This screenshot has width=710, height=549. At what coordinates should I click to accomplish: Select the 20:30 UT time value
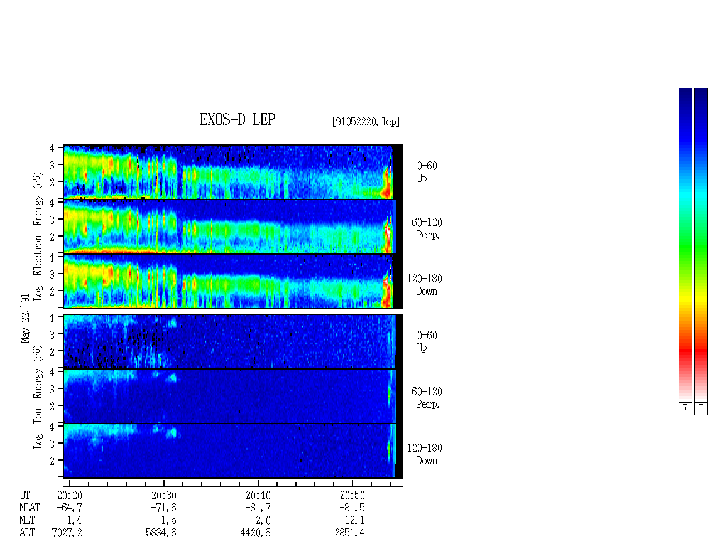[x=164, y=495]
